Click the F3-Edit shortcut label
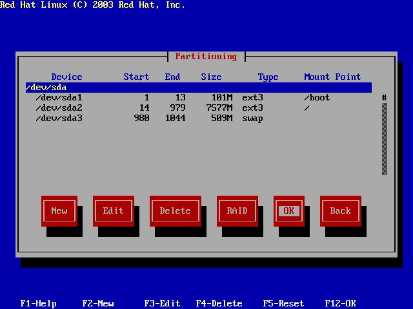 [162, 303]
